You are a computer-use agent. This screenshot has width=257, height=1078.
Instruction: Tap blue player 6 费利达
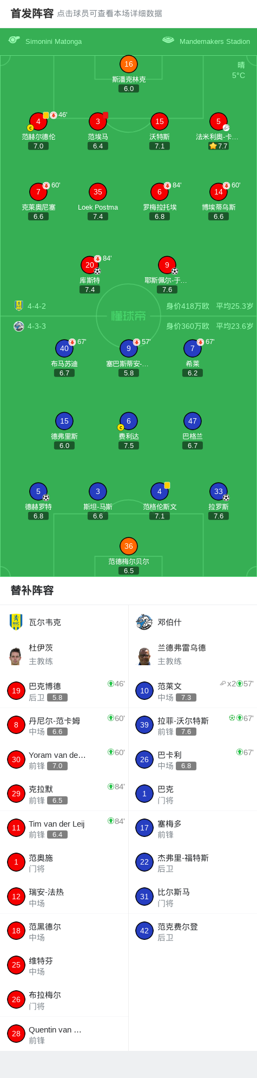tap(129, 421)
